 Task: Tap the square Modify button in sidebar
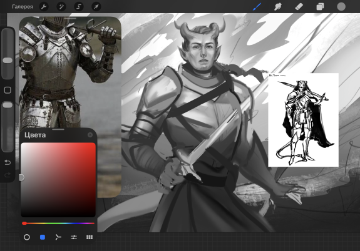click(x=8, y=90)
